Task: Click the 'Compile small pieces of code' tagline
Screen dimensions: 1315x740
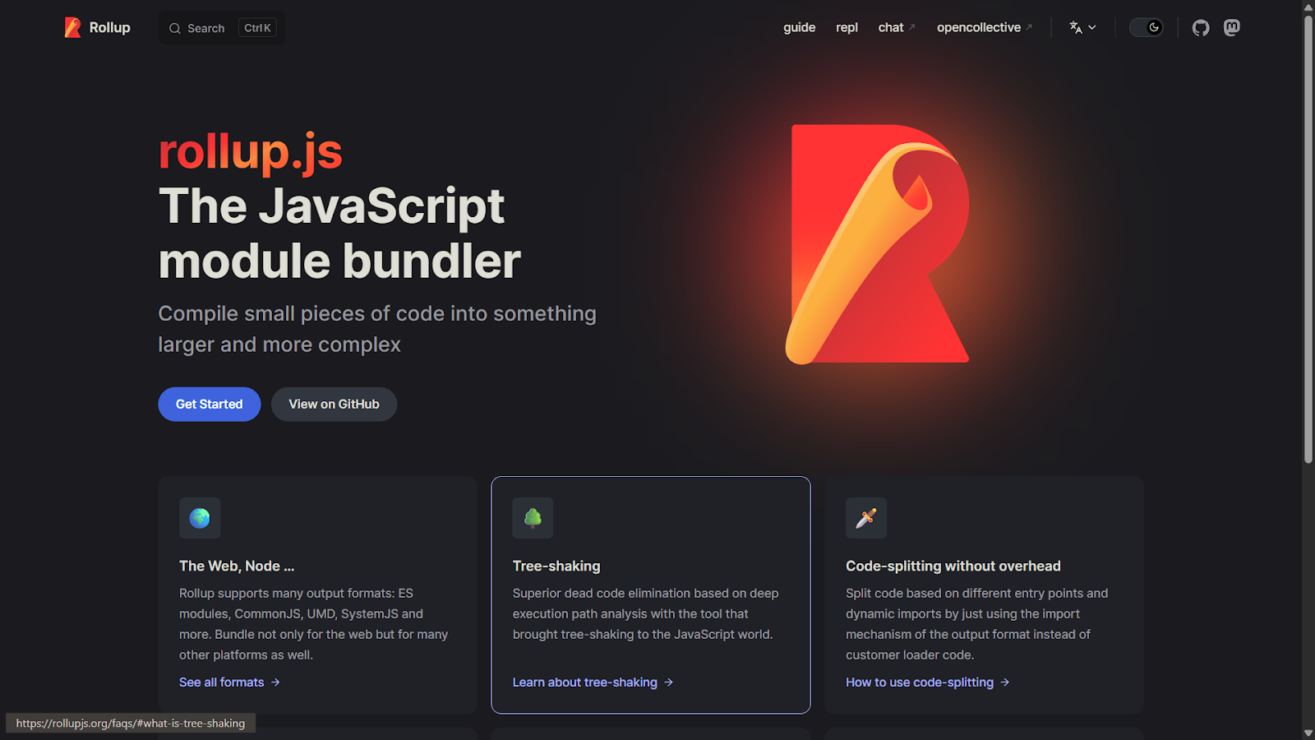Action: click(x=377, y=329)
